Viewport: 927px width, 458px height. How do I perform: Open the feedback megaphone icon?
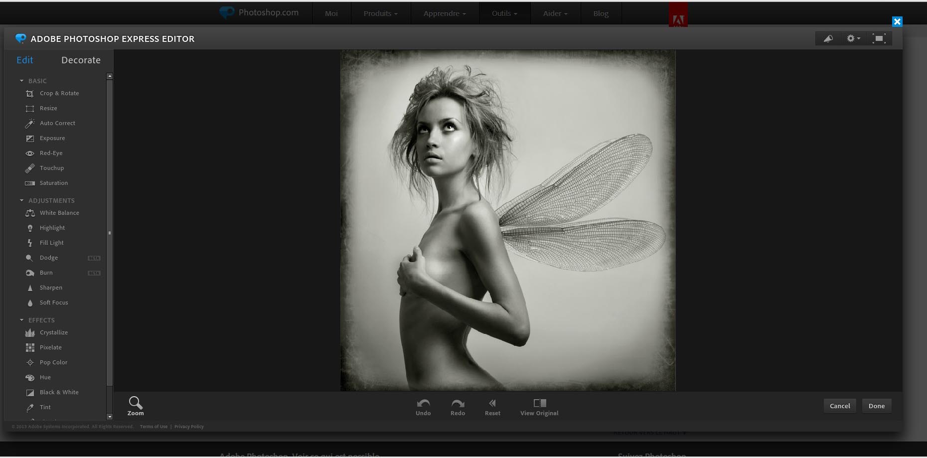point(828,38)
